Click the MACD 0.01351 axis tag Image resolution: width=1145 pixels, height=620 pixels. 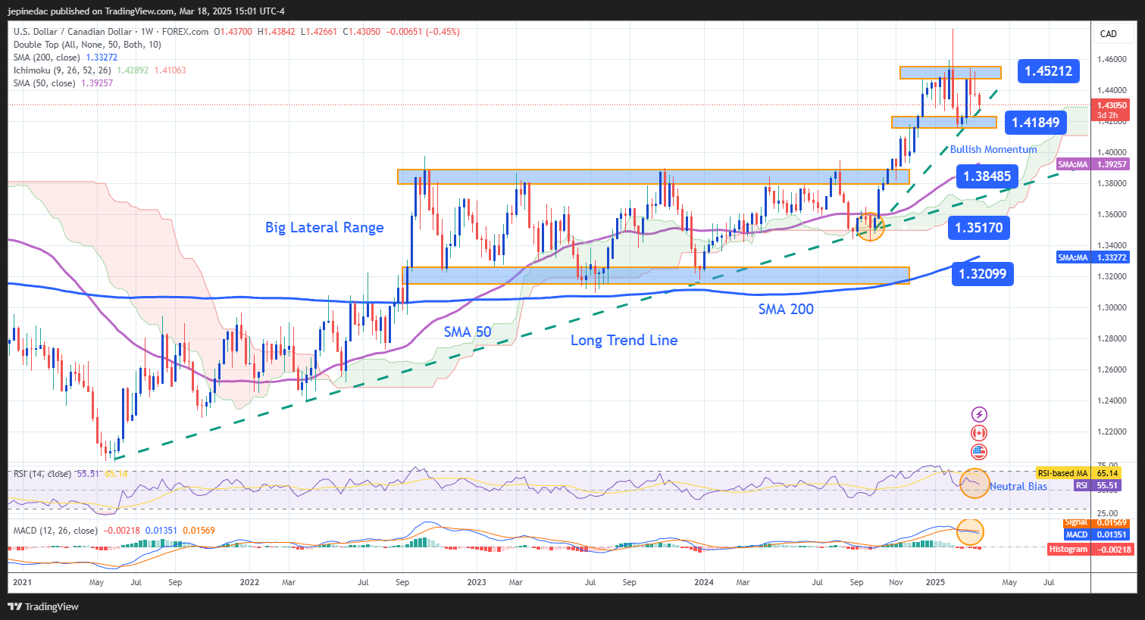[x=1096, y=534]
